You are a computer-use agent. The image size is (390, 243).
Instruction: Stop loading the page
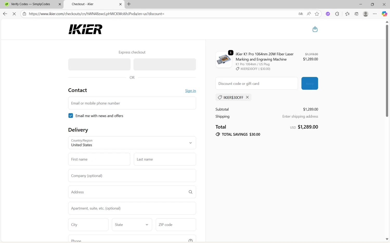(14, 14)
